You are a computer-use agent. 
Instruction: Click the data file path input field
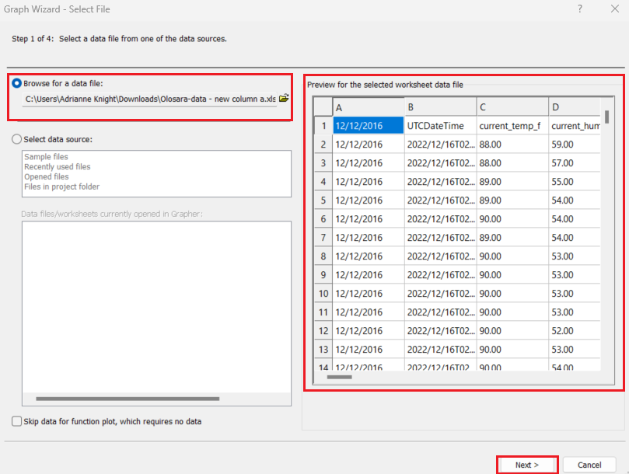coord(150,99)
